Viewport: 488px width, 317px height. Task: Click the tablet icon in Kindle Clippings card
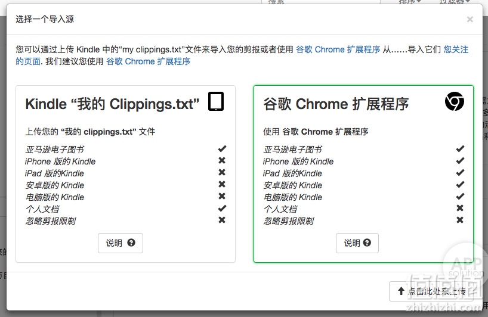[x=216, y=101]
